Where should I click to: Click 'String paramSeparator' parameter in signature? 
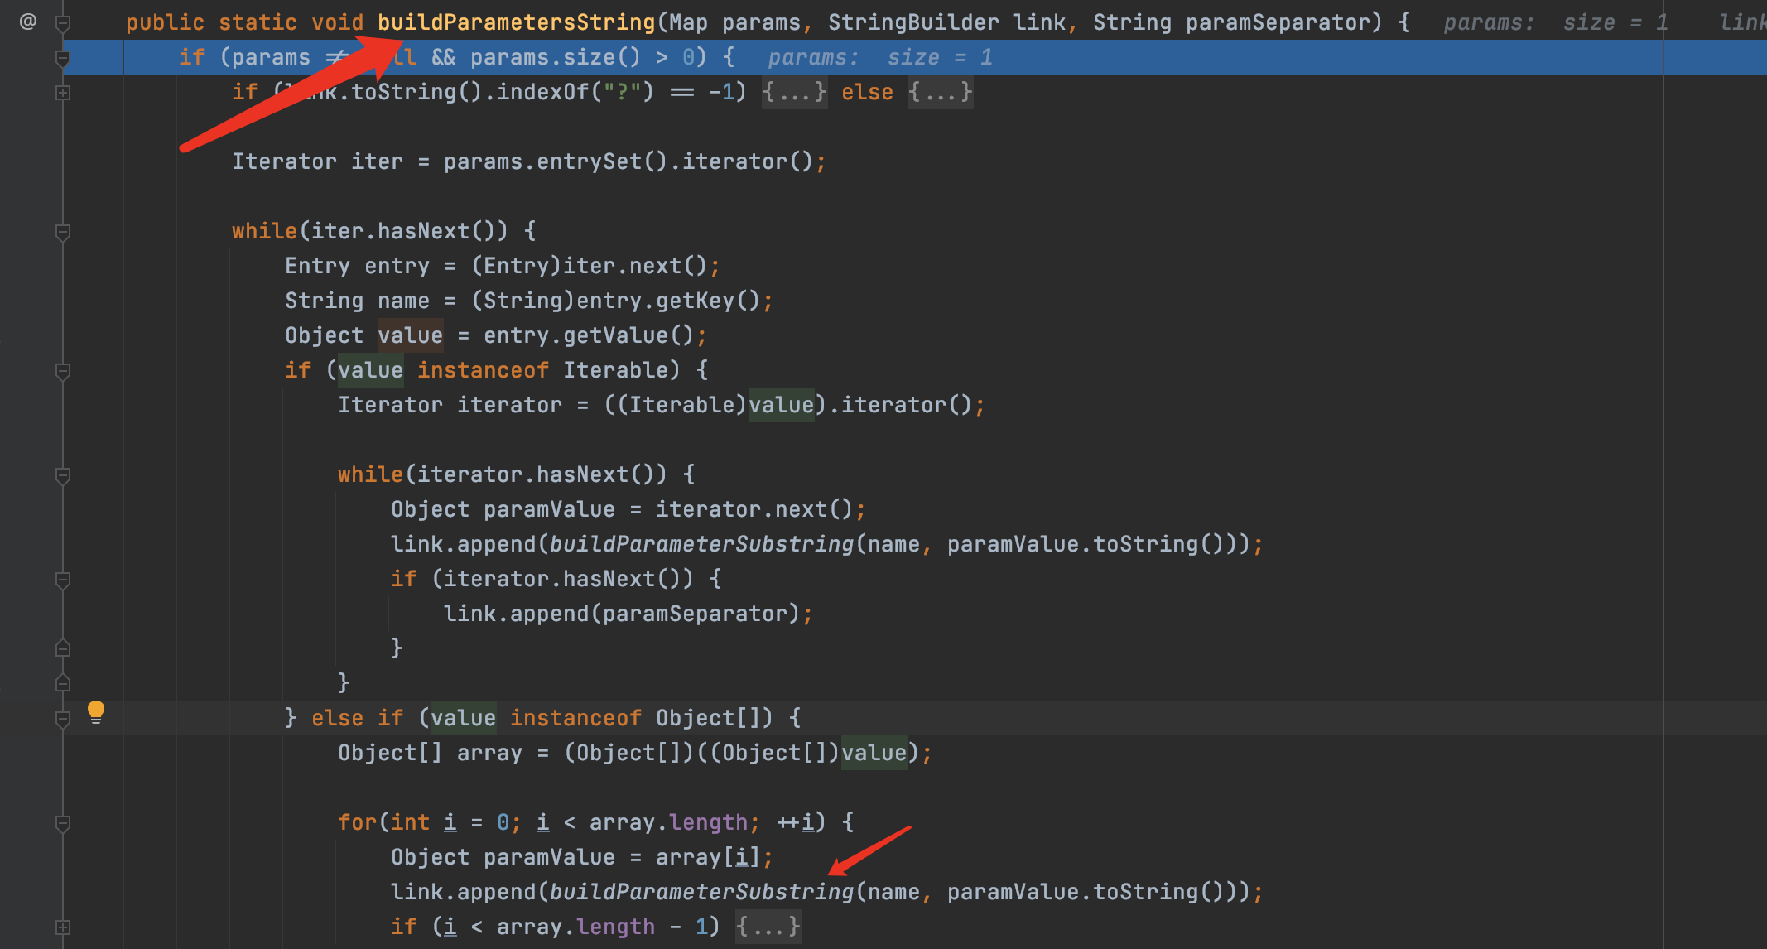tap(1231, 22)
